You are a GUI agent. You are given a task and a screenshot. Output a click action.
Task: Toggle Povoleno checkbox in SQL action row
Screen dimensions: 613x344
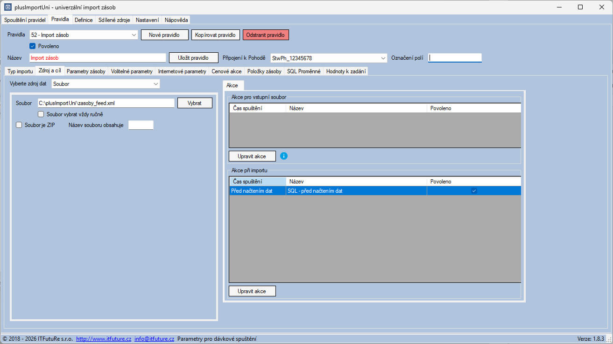[474, 190]
